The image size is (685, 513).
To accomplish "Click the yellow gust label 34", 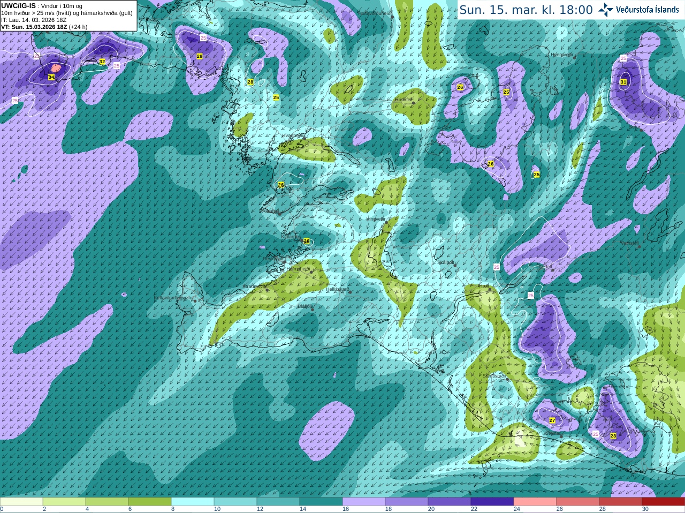I will 51,77.
